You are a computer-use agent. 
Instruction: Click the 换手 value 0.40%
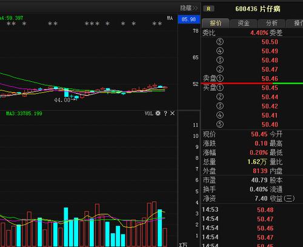(259, 189)
